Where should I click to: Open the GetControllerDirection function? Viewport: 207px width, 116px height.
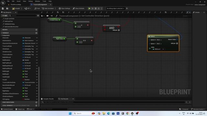pos(11,27)
